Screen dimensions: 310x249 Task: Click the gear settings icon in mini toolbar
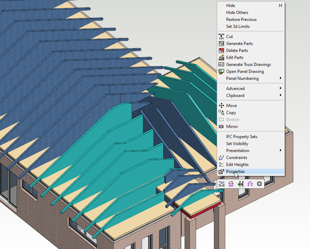[x=259, y=184]
